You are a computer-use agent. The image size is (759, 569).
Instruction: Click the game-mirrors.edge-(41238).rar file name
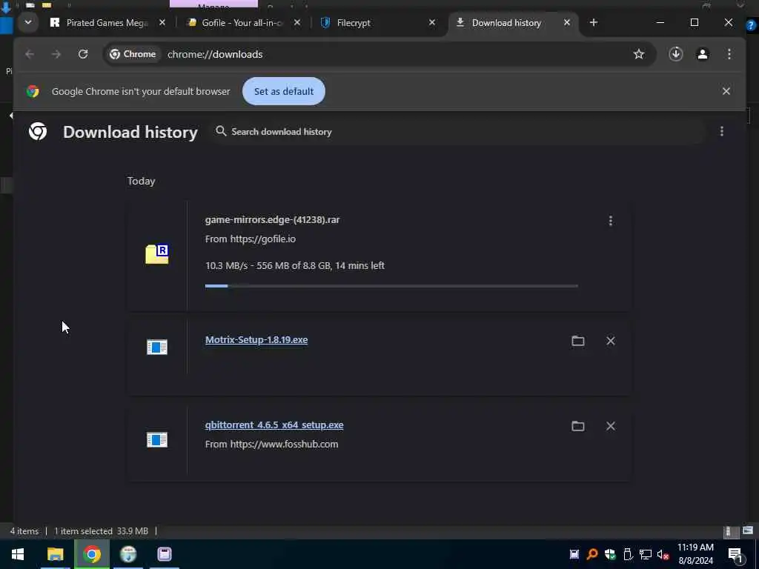pyautogui.click(x=273, y=219)
